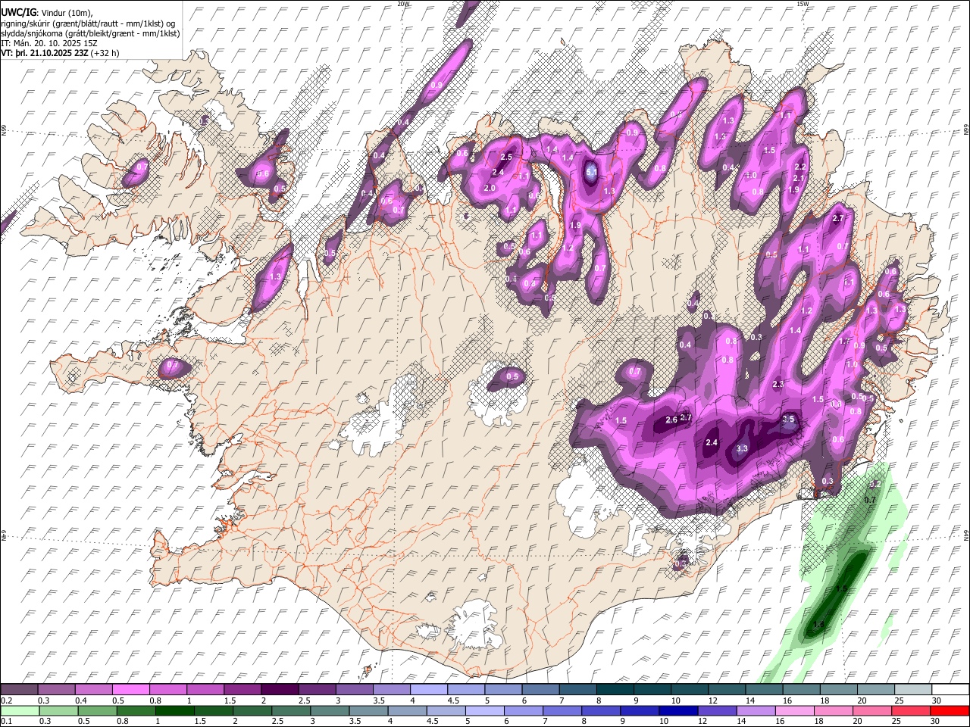Select the pale grey swatch between 20 and 25 in snow legend
Image resolution: width=970 pixels, height=727 pixels.
(x=876, y=690)
